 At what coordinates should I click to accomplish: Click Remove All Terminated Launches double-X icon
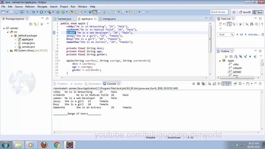click(203, 84)
